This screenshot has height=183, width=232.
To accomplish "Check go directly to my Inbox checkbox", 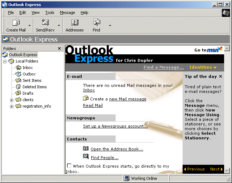I will 69,165.
